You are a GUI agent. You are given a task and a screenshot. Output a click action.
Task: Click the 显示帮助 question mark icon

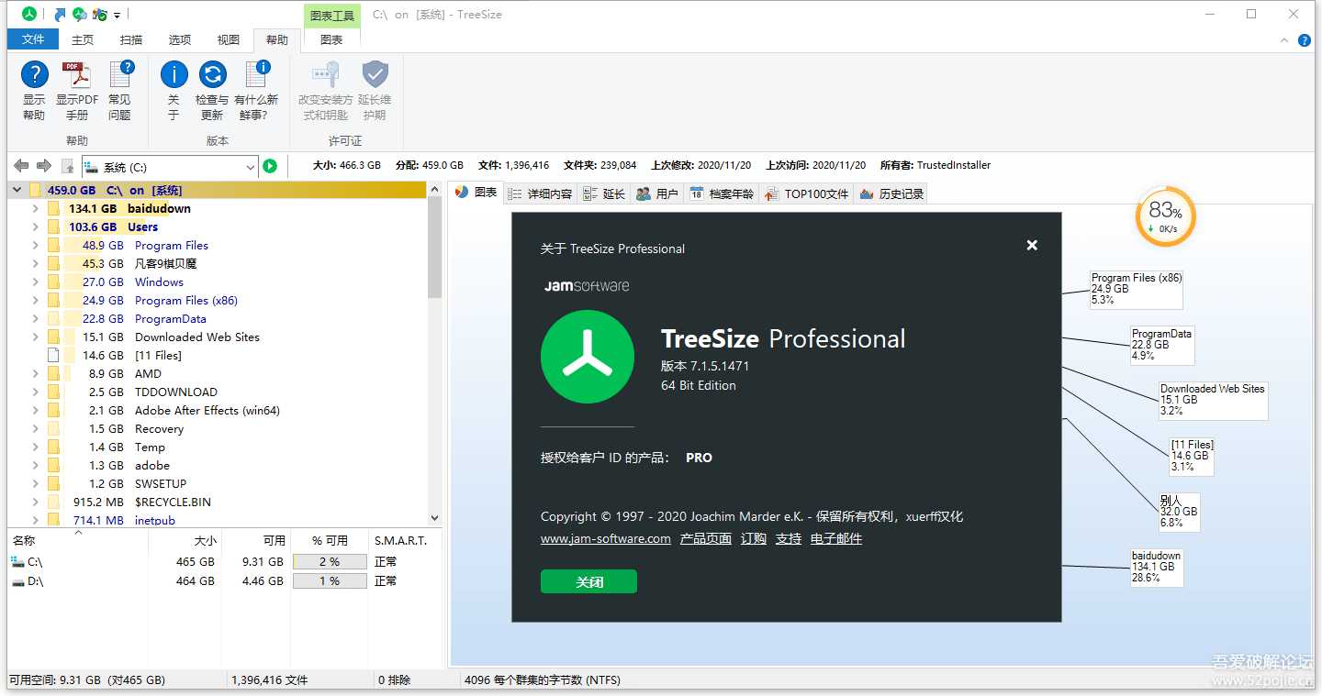coord(35,74)
